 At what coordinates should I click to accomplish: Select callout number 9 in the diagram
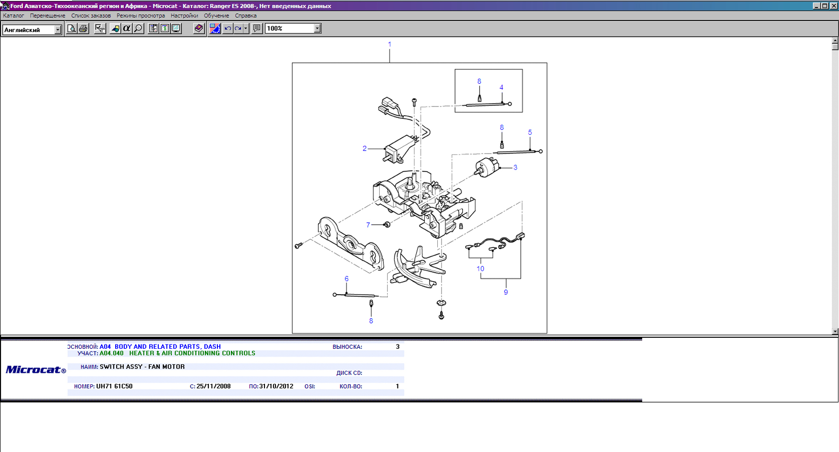coord(505,292)
